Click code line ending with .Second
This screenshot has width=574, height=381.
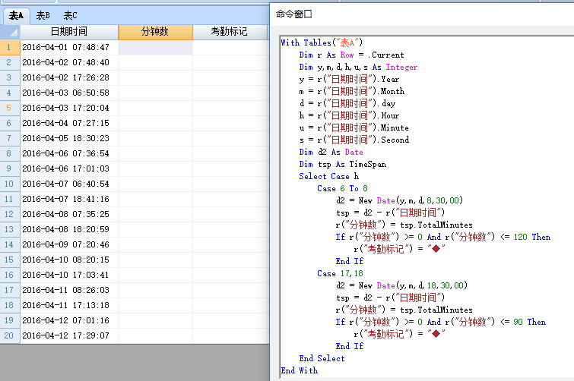point(354,140)
